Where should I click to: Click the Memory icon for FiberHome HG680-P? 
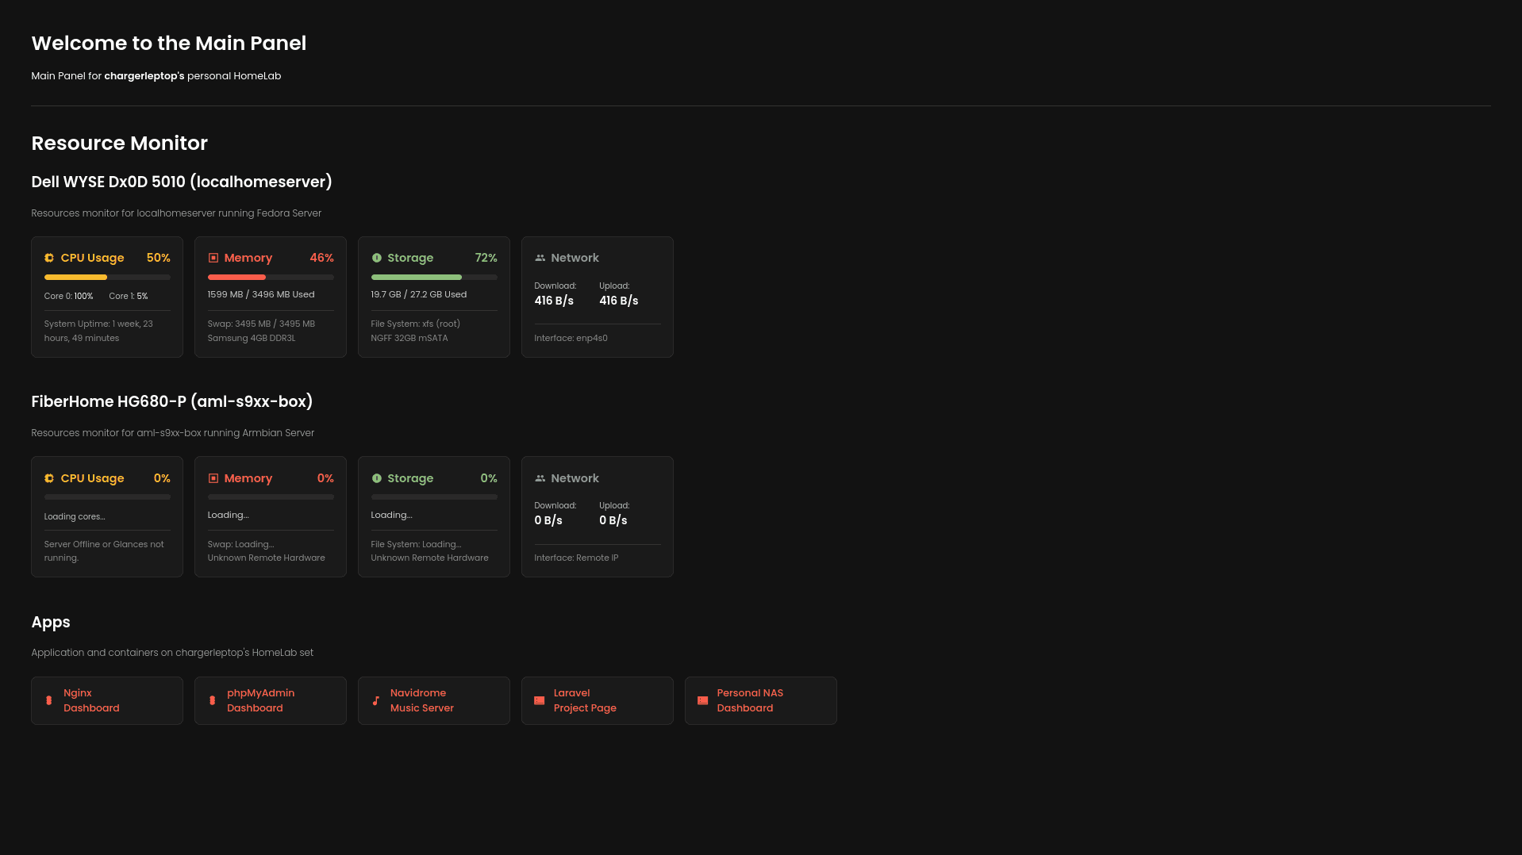pos(213,478)
